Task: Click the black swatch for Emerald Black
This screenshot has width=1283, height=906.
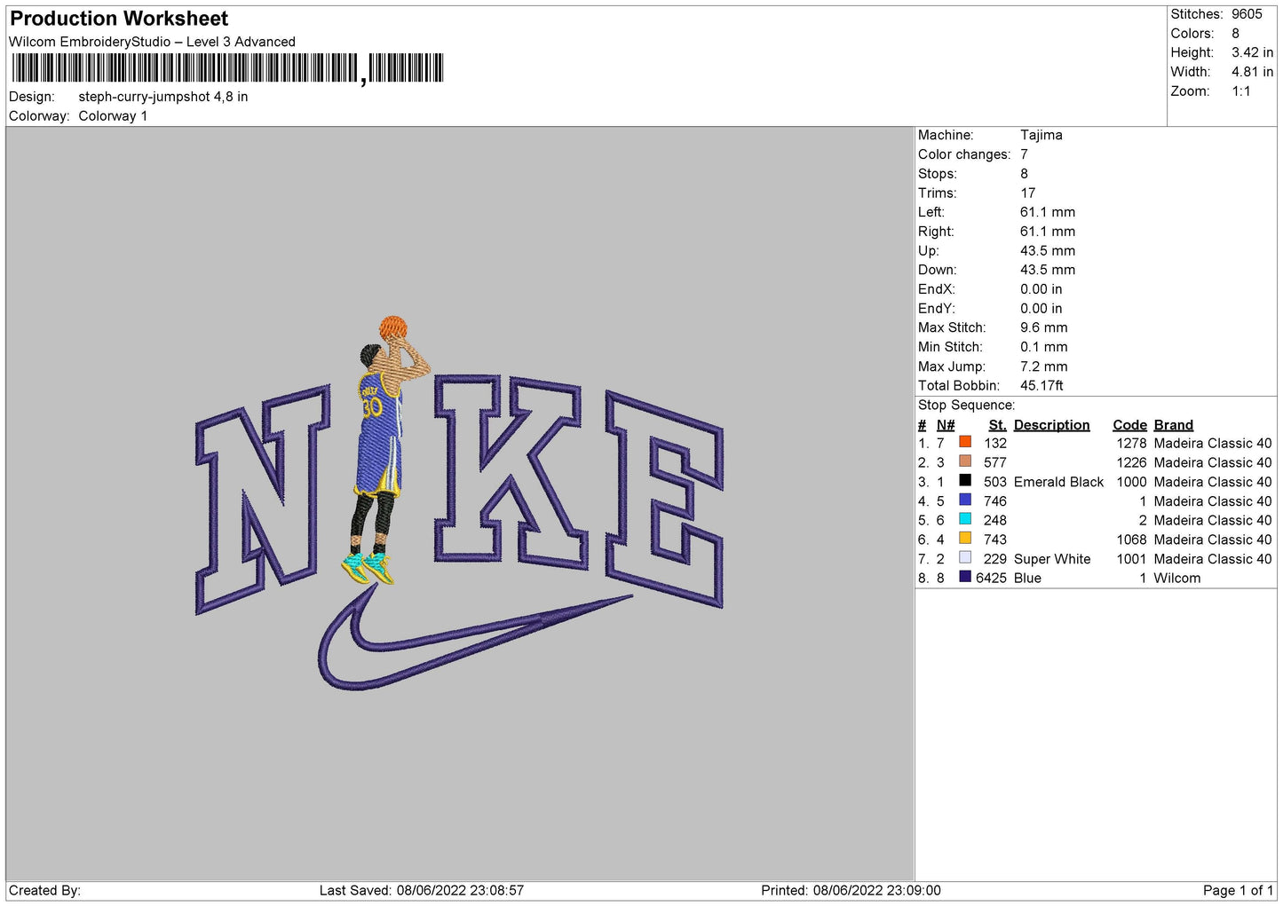Action: click(965, 481)
